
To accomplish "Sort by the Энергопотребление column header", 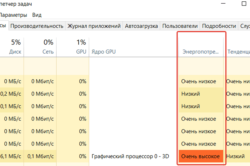I will coord(200,51).
